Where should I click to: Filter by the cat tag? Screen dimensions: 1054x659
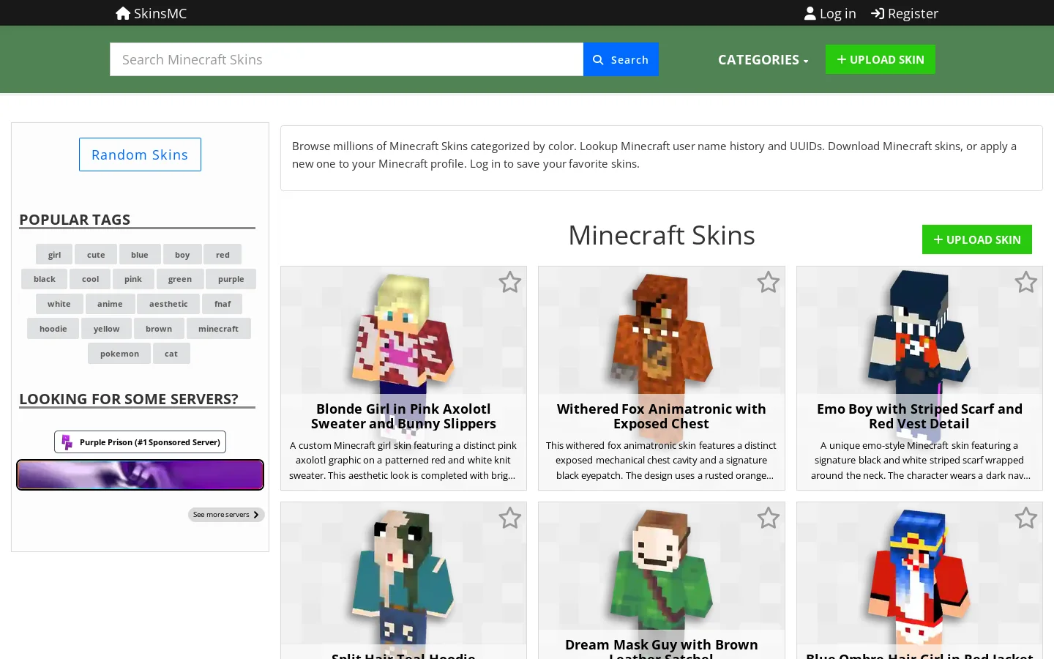point(171,354)
